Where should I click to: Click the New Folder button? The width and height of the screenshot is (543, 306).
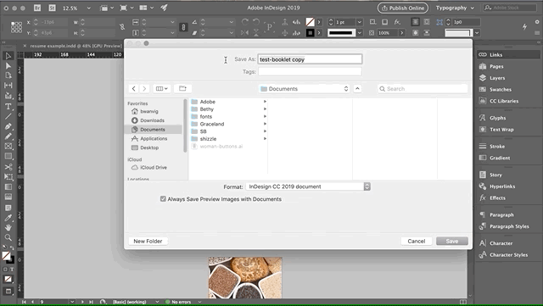tap(148, 242)
